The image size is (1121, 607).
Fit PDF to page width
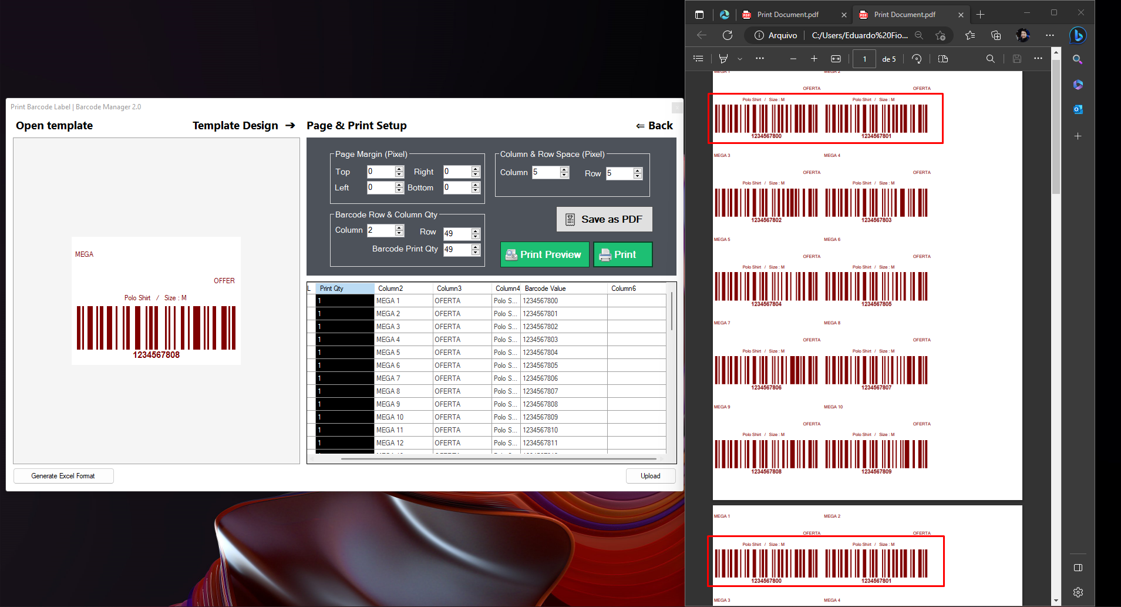(836, 59)
